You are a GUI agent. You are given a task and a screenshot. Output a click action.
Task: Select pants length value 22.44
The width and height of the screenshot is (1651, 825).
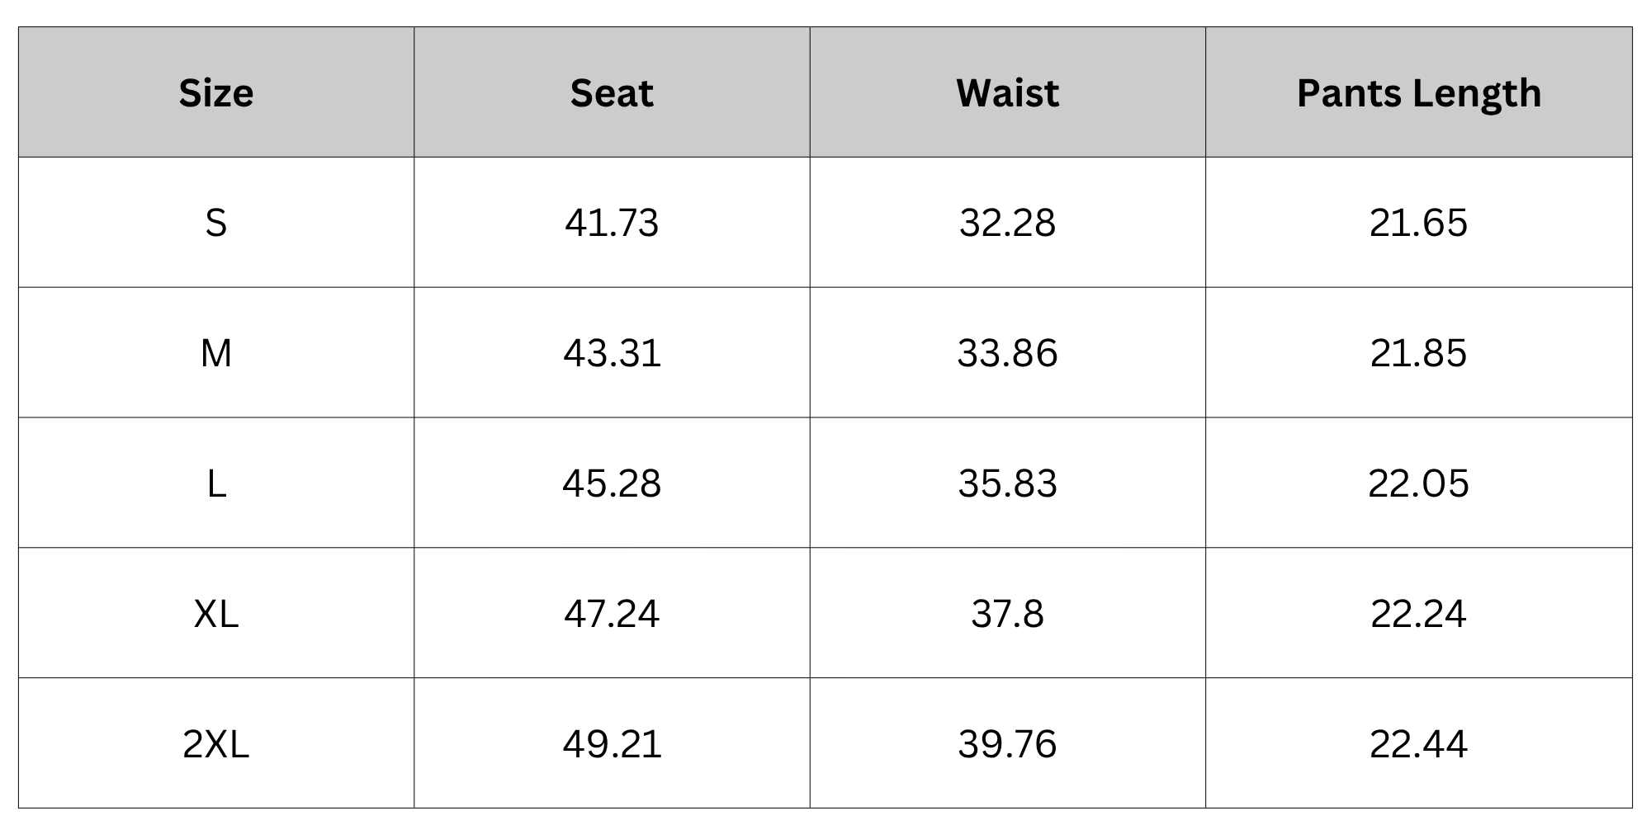coord(1419,744)
